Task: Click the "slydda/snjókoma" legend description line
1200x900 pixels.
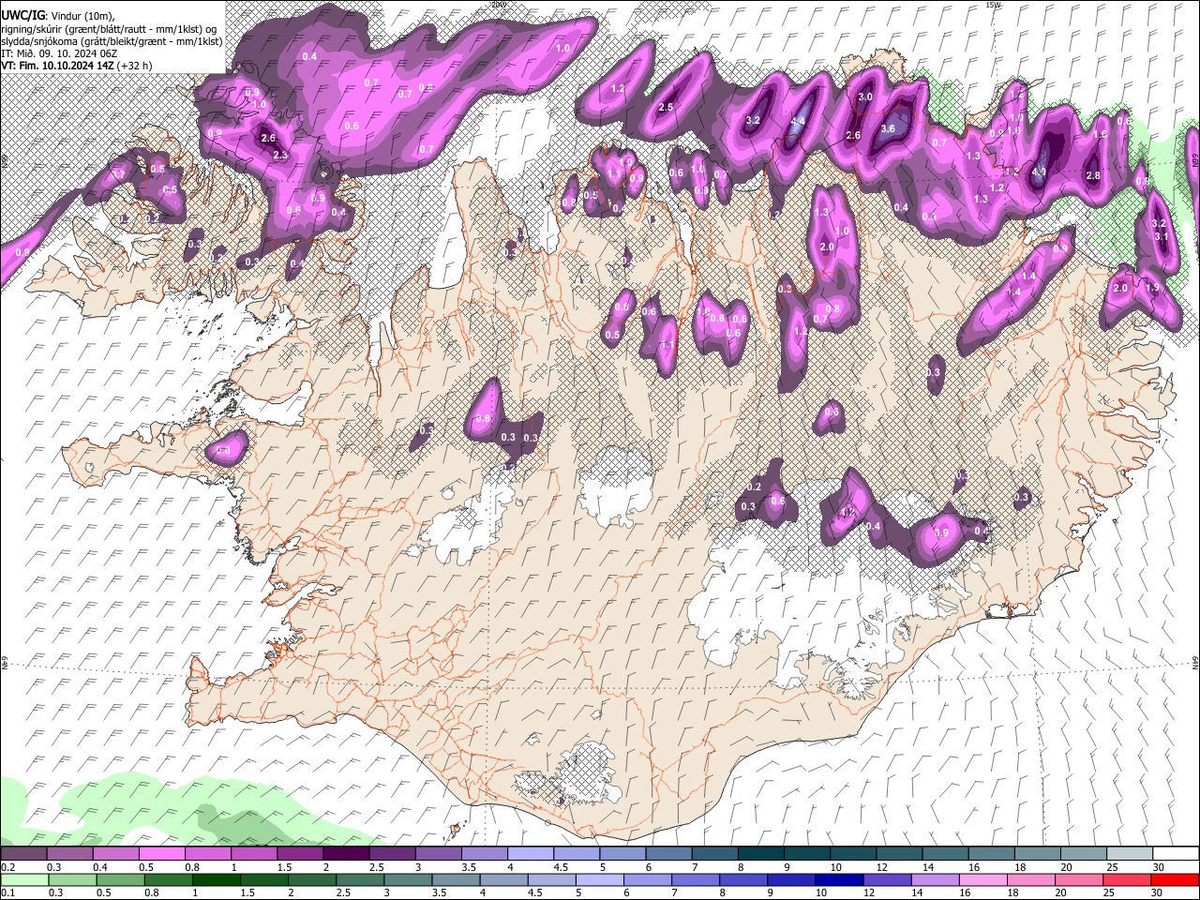Action: coord(112,40)
